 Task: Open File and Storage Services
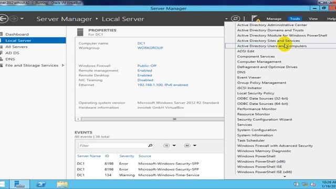click(31, 65)
